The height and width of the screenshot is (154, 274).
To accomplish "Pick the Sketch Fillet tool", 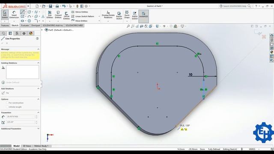I will 36,21.
